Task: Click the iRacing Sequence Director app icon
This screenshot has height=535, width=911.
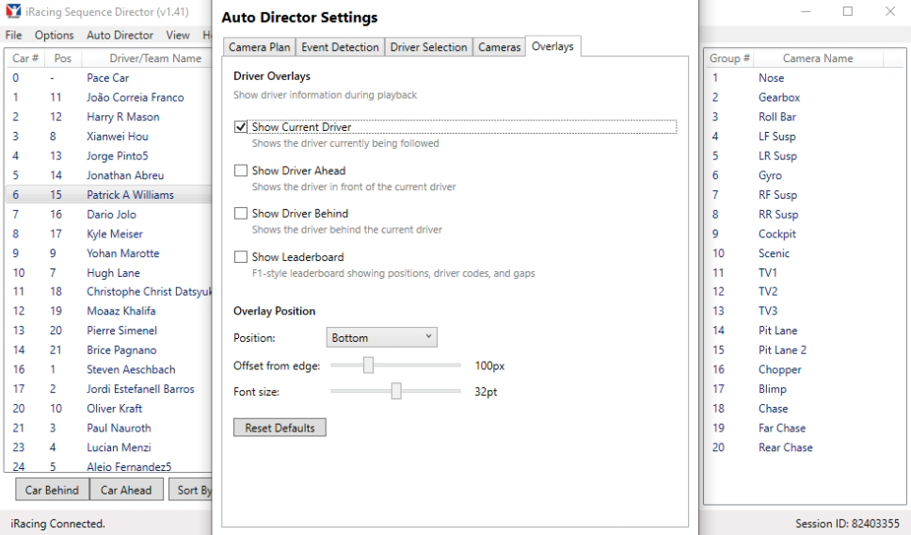Action: point(13,11)
